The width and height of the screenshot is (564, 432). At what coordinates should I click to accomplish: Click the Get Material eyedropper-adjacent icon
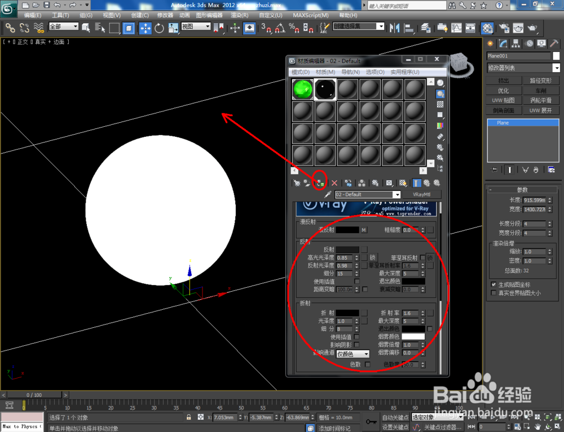tap(297, 182)
